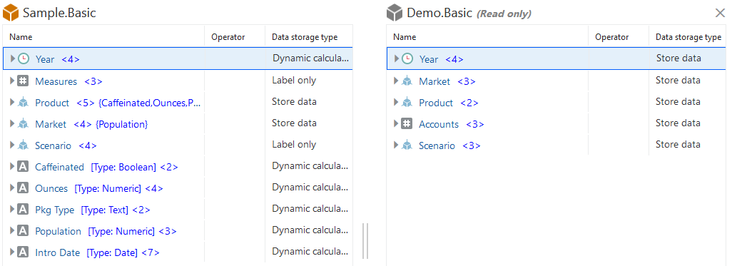This screenshot has height=266, width=732.
Task: Select the Pkg Type member name
Action: click(x=55, y=210)
